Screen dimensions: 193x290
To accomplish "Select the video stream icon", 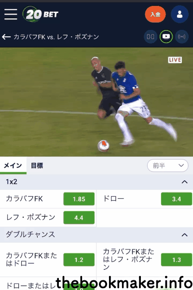I will (x=166, y=37).
